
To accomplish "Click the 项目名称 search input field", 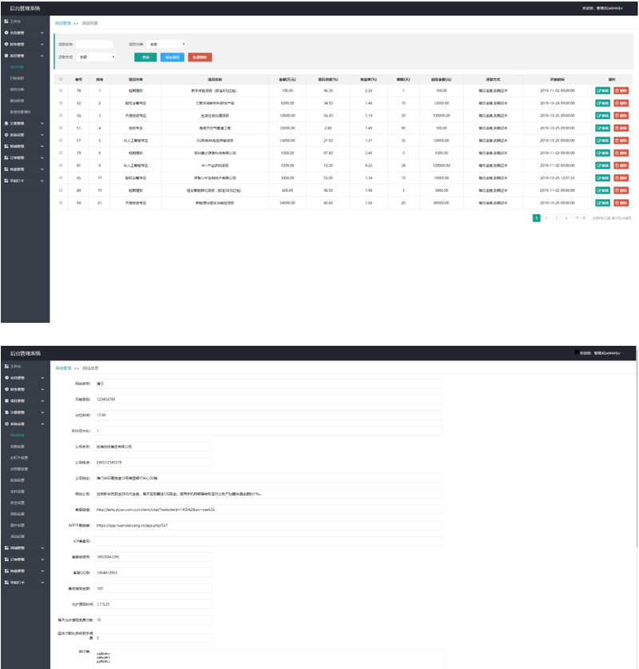I will [x=94, y=44].
